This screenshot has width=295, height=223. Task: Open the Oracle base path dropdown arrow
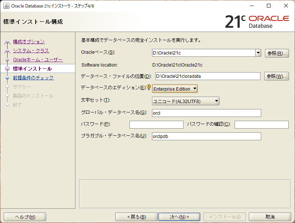(258, 53)
